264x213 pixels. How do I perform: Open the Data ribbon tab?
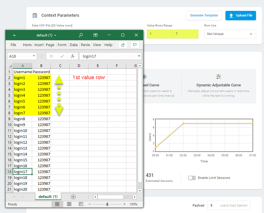tap(74, 45)
